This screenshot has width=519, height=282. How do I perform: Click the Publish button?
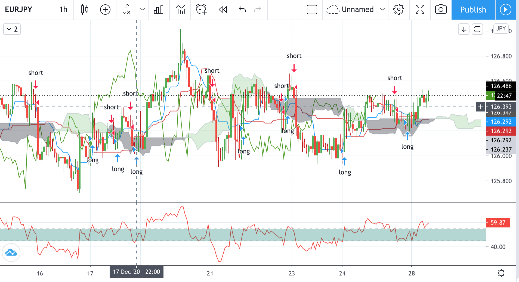pyautogui.click(x=473, y=10)
